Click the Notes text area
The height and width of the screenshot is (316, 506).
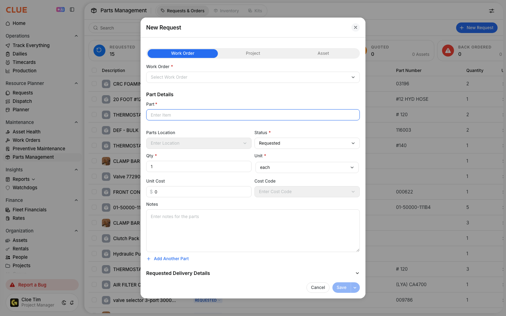253,231
